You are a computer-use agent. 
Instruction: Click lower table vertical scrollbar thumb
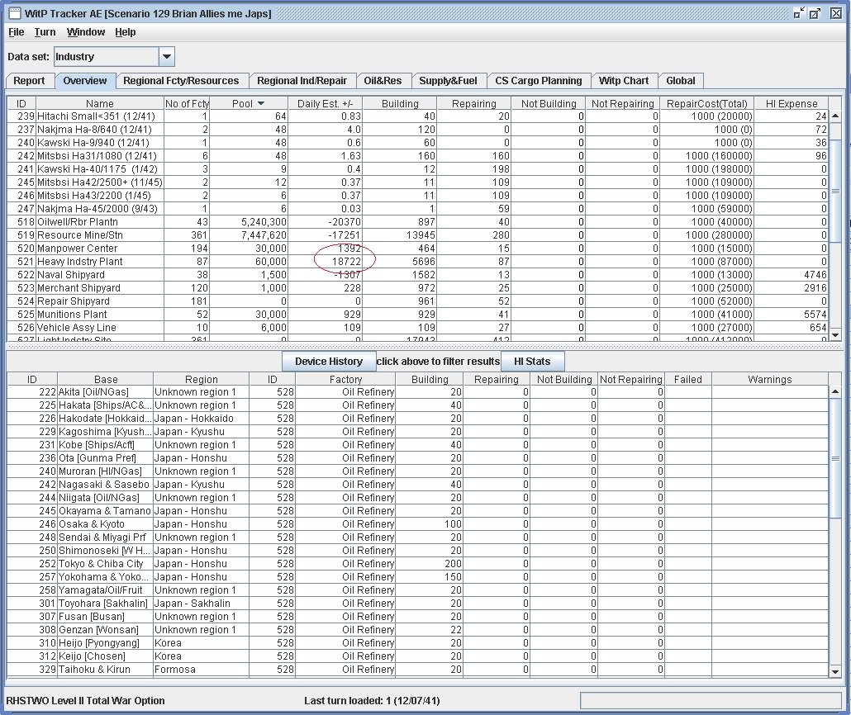click(835, 459)
